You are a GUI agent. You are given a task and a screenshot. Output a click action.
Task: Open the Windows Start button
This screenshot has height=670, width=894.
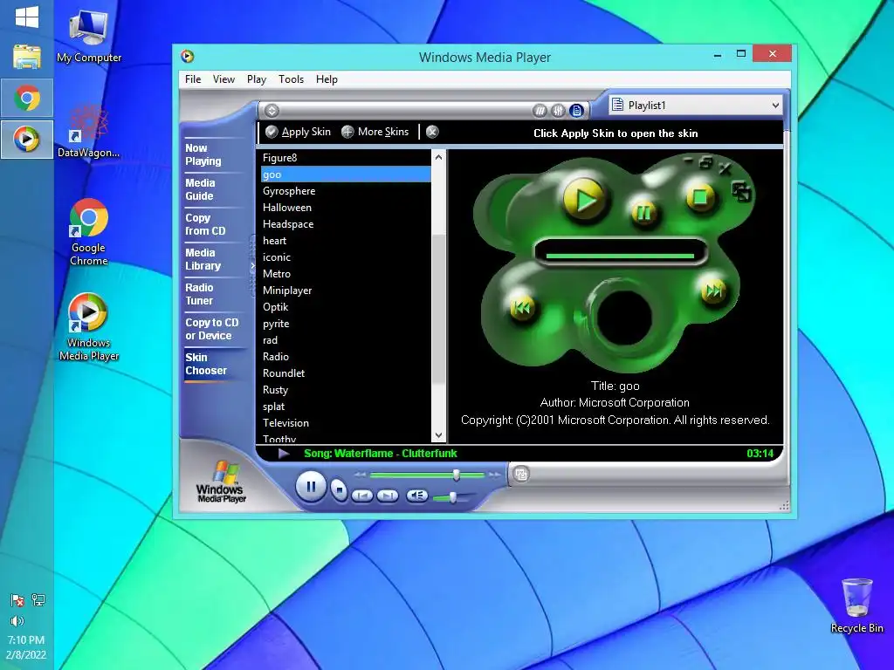click(x=27, y=17)
